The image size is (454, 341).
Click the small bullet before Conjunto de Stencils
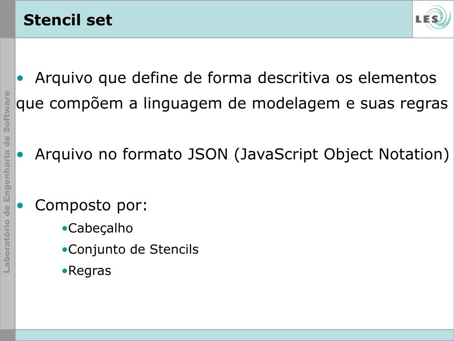coord(65,250)
